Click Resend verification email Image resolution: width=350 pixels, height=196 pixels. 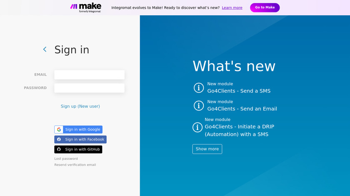75,165
